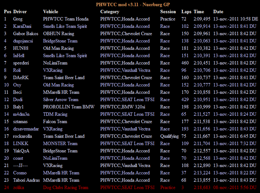Screen dimensions: 260x193
Task: Click Practice session in Greg row
Action: 168,19
